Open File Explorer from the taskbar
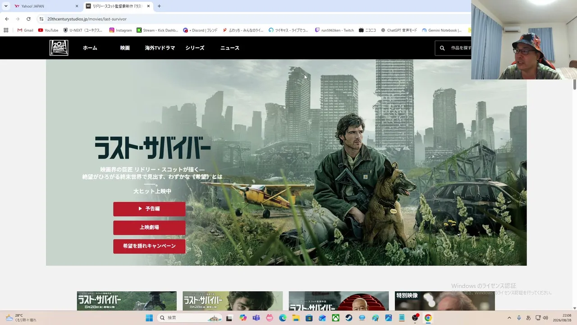 (296, 318)
